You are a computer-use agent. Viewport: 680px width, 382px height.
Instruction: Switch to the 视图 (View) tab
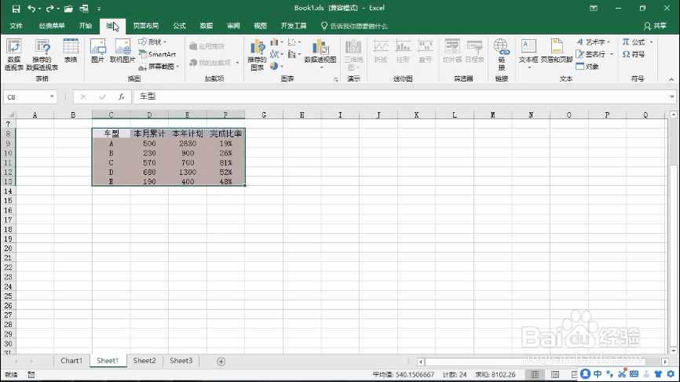pos(260,26)
